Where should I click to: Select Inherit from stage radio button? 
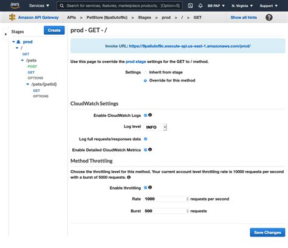145,72
